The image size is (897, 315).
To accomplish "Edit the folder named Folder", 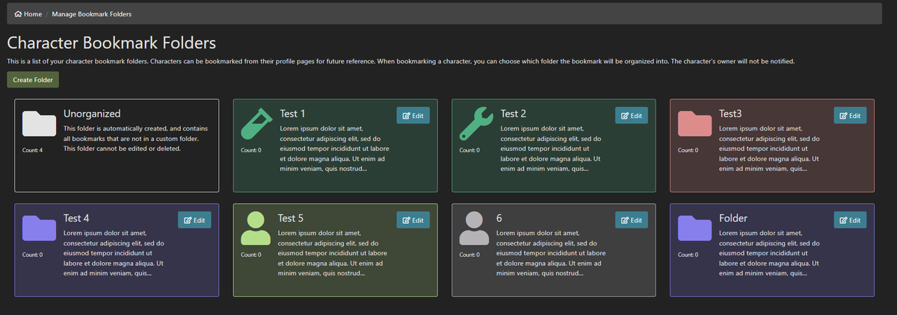I will (x=851, y=220).
